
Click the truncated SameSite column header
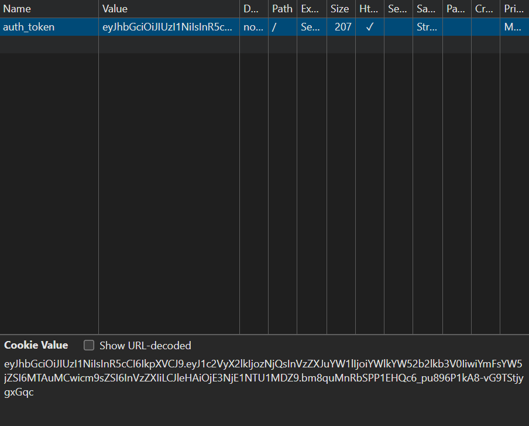click(x=427, y=9)
